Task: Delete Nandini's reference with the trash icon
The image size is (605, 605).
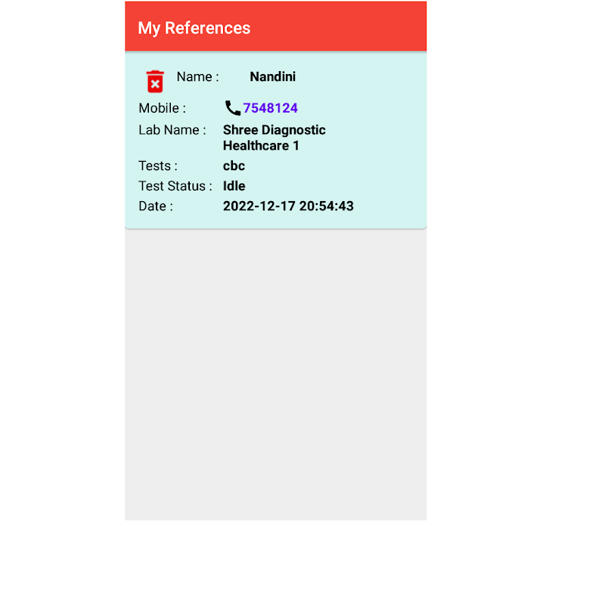Action: tap(155, 82)
